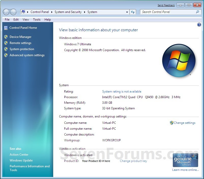The width and height of the screenshot is (204, 179).
Task: Click Send Feedback link in title bar
Action: [166, 5]
